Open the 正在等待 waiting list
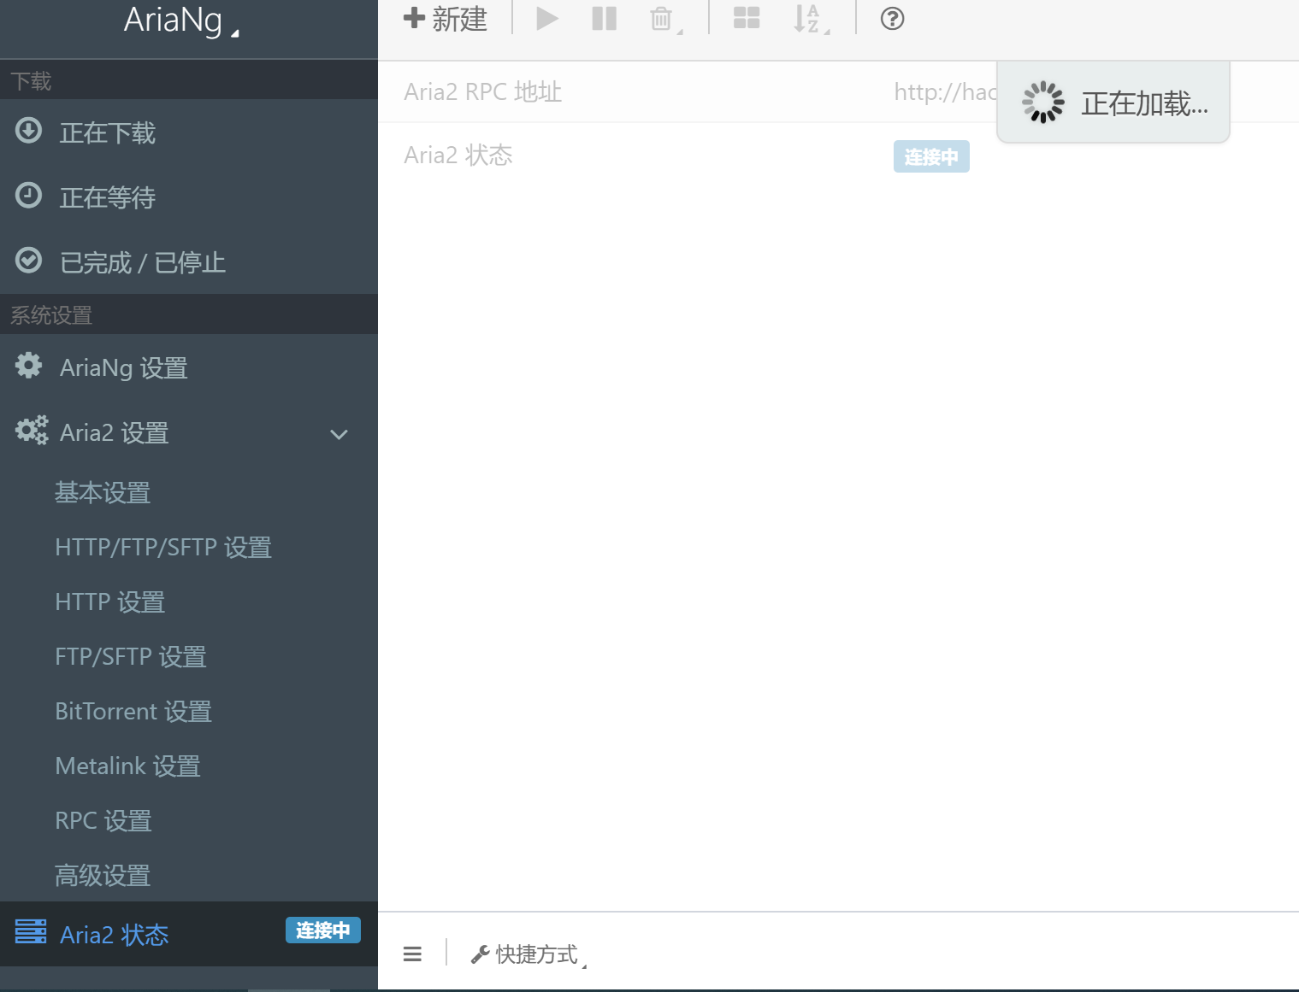The image size is (1299, 992). pyautogui.click(x=189, y=197)
